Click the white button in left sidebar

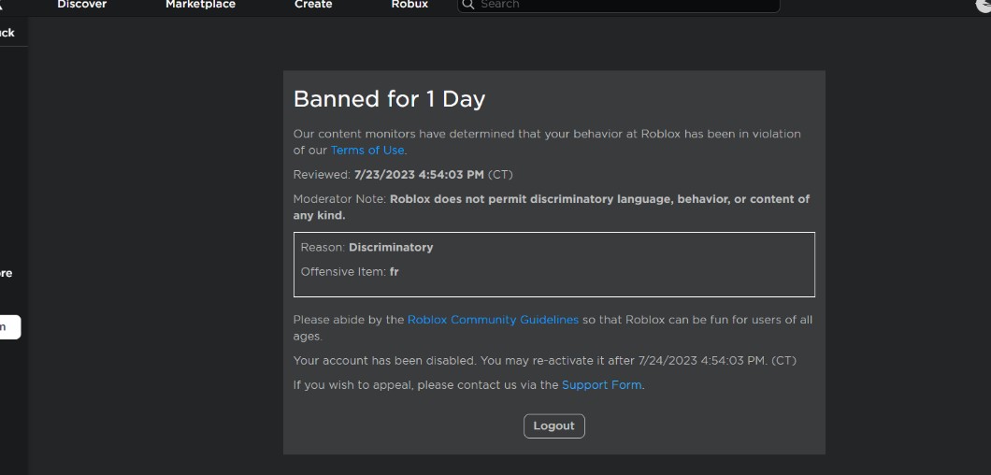[x=8, y=327]
